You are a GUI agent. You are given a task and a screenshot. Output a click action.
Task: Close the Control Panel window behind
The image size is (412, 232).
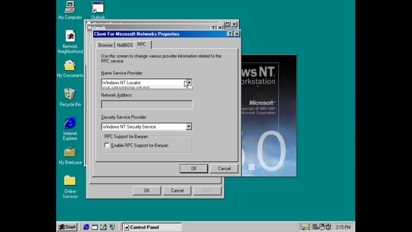[234, 24]
